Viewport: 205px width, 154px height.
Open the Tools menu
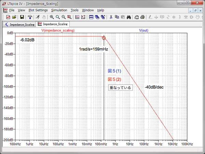click(74, 10)
